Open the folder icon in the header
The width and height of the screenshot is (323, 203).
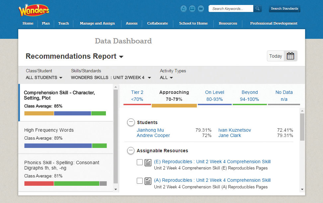click(201, 8)
